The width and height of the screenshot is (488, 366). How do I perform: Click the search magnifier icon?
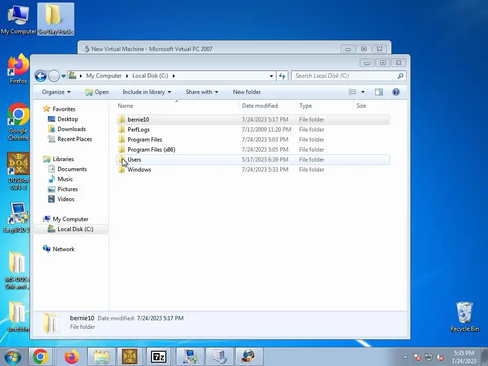point(400,76)
